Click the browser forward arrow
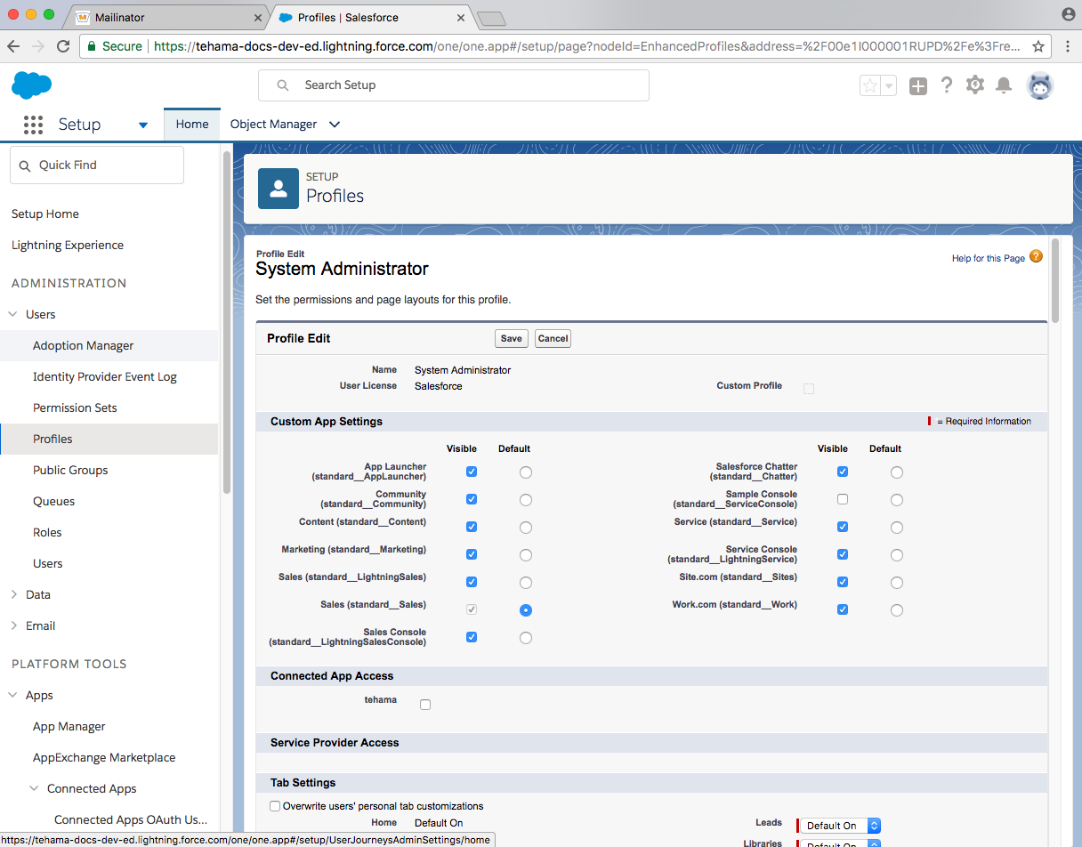Viewport: 1082px width, 847px height. tap(38, 46)
